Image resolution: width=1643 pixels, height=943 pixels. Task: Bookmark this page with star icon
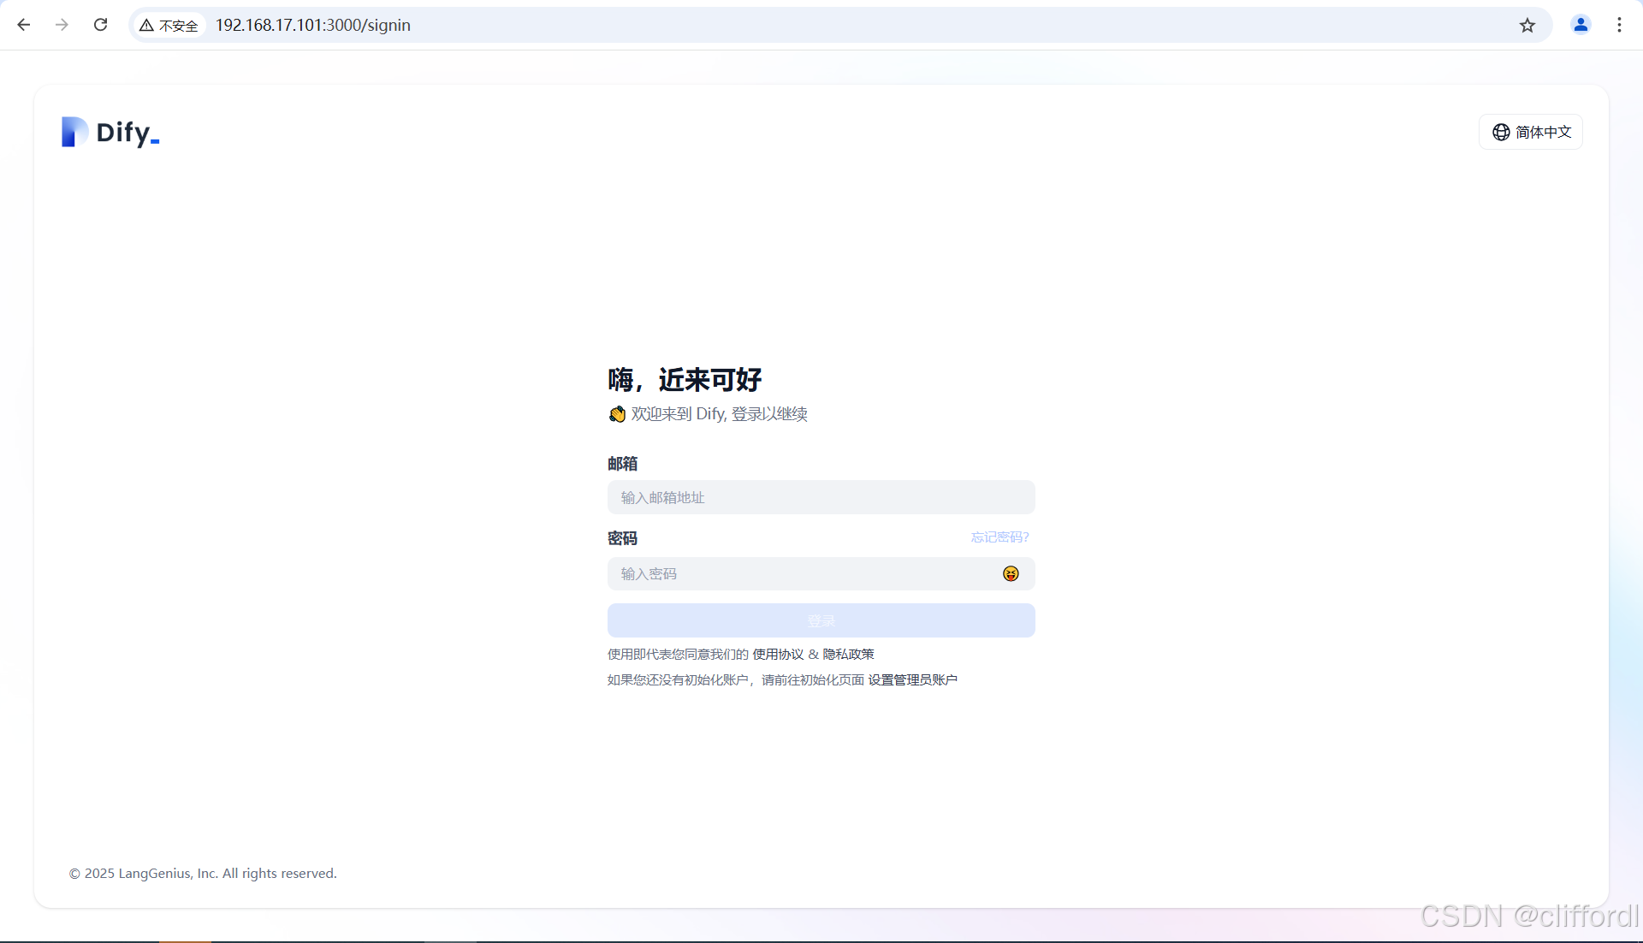[x=1527, y=25]
